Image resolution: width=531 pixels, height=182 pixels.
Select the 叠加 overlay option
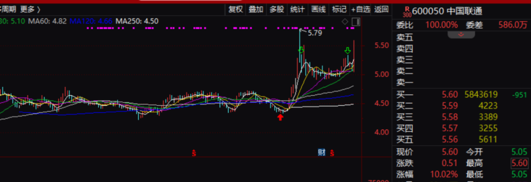[x=256, y=9]
